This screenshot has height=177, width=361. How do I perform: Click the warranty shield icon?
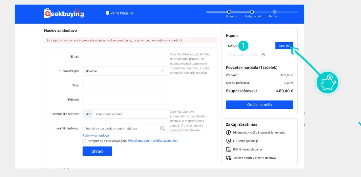click(228, 141)
